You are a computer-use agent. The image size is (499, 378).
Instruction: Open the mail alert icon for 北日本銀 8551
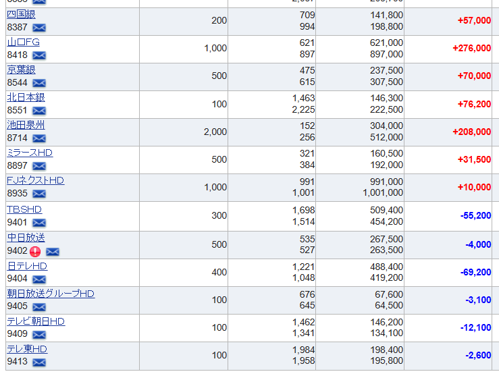click(x=39, y=111)
